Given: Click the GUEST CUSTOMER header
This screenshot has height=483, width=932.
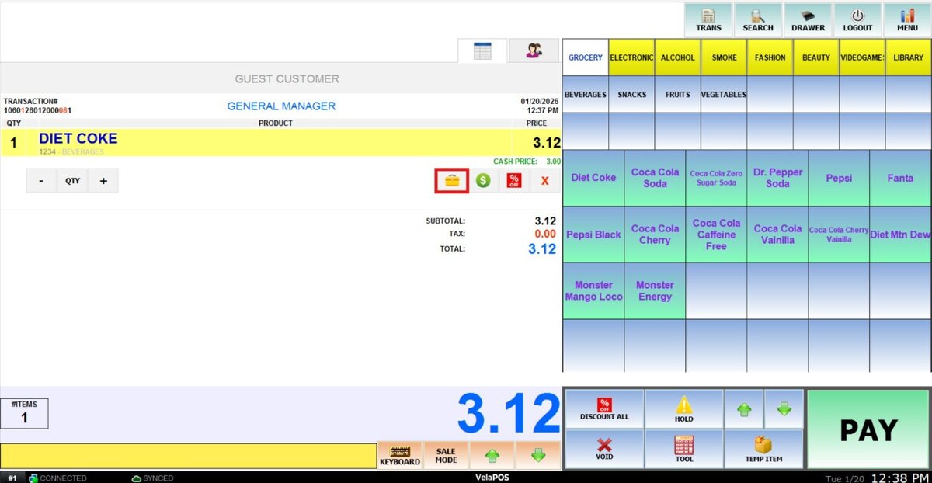Looking at the screenshot, I should click(x=287, y=78).
